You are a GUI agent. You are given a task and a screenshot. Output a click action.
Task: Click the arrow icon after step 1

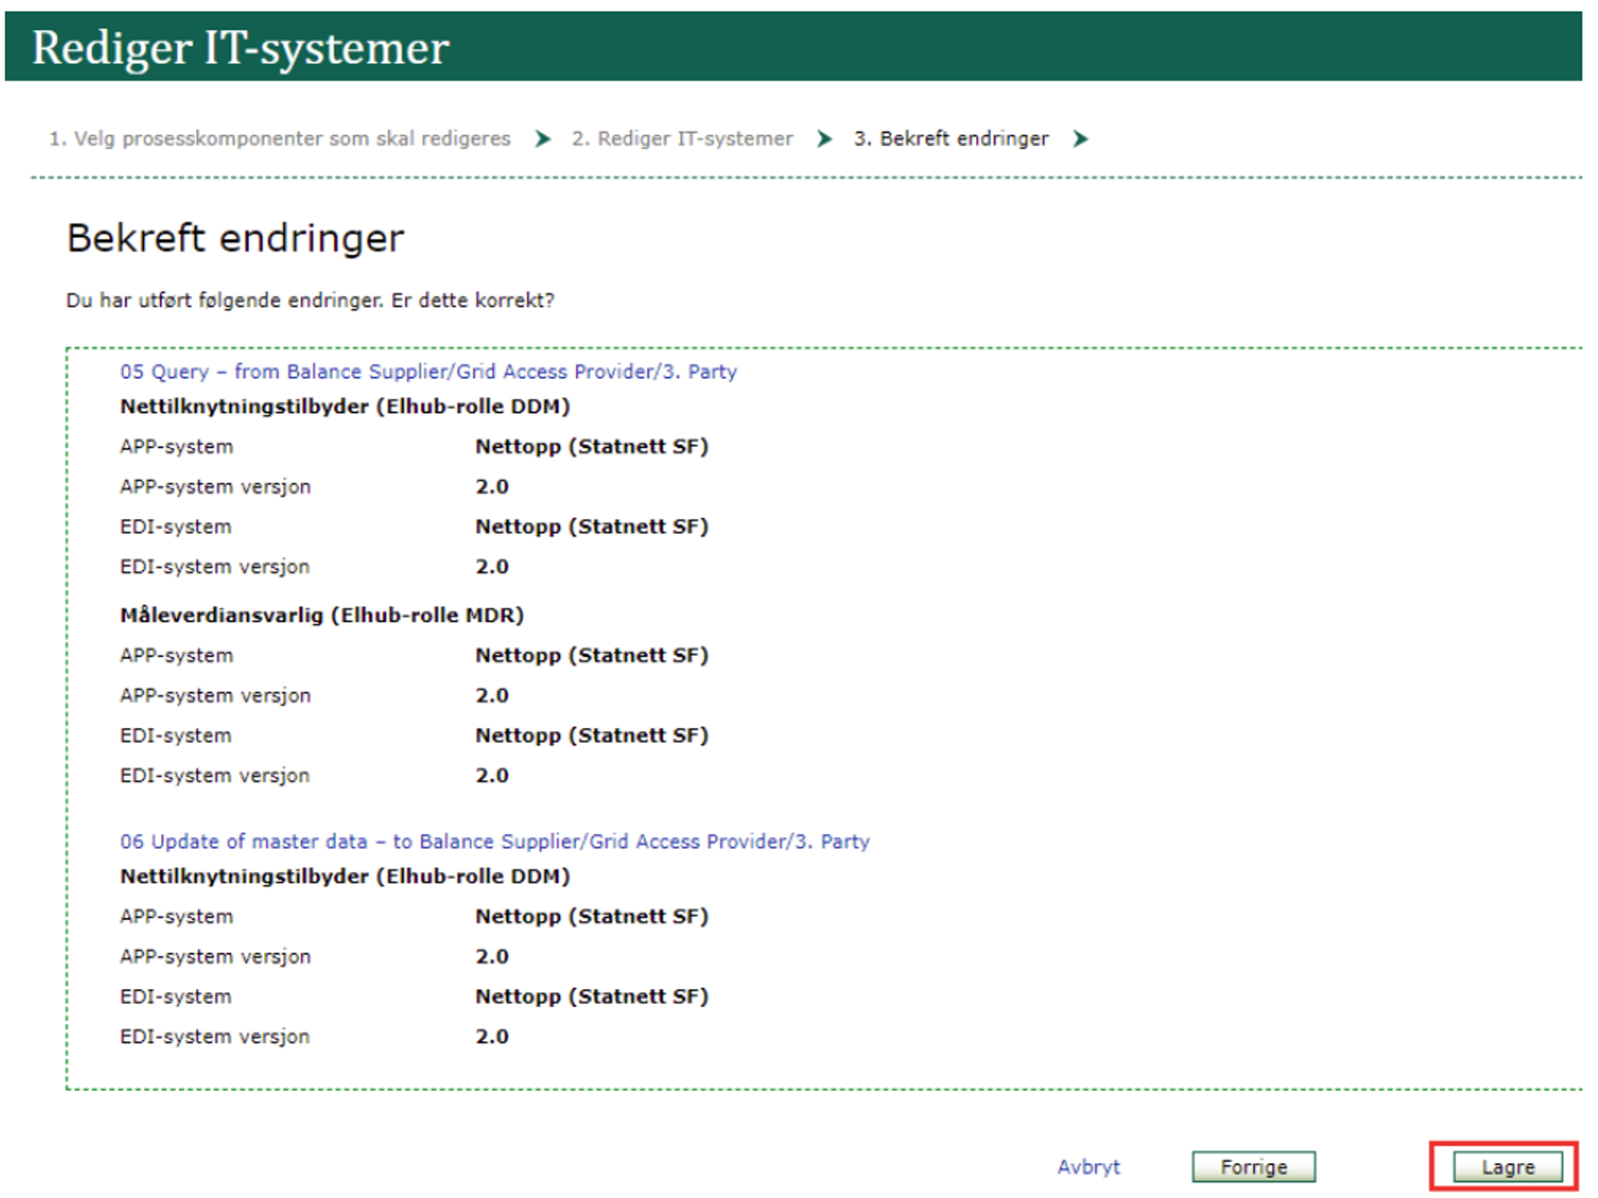[x=543, y=138]
